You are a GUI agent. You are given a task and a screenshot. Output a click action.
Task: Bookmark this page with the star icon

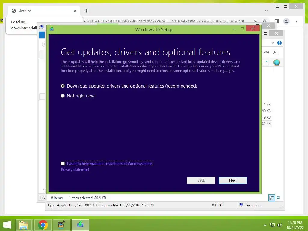point(265,21)
